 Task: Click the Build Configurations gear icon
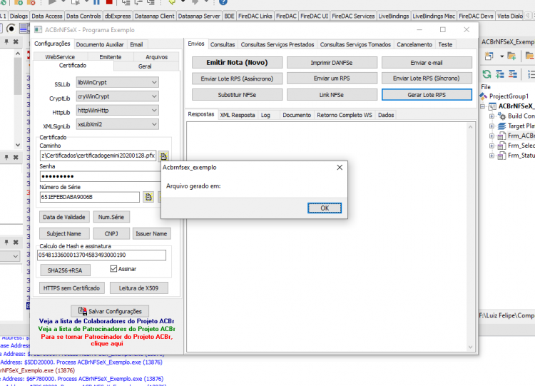(501, 116)
